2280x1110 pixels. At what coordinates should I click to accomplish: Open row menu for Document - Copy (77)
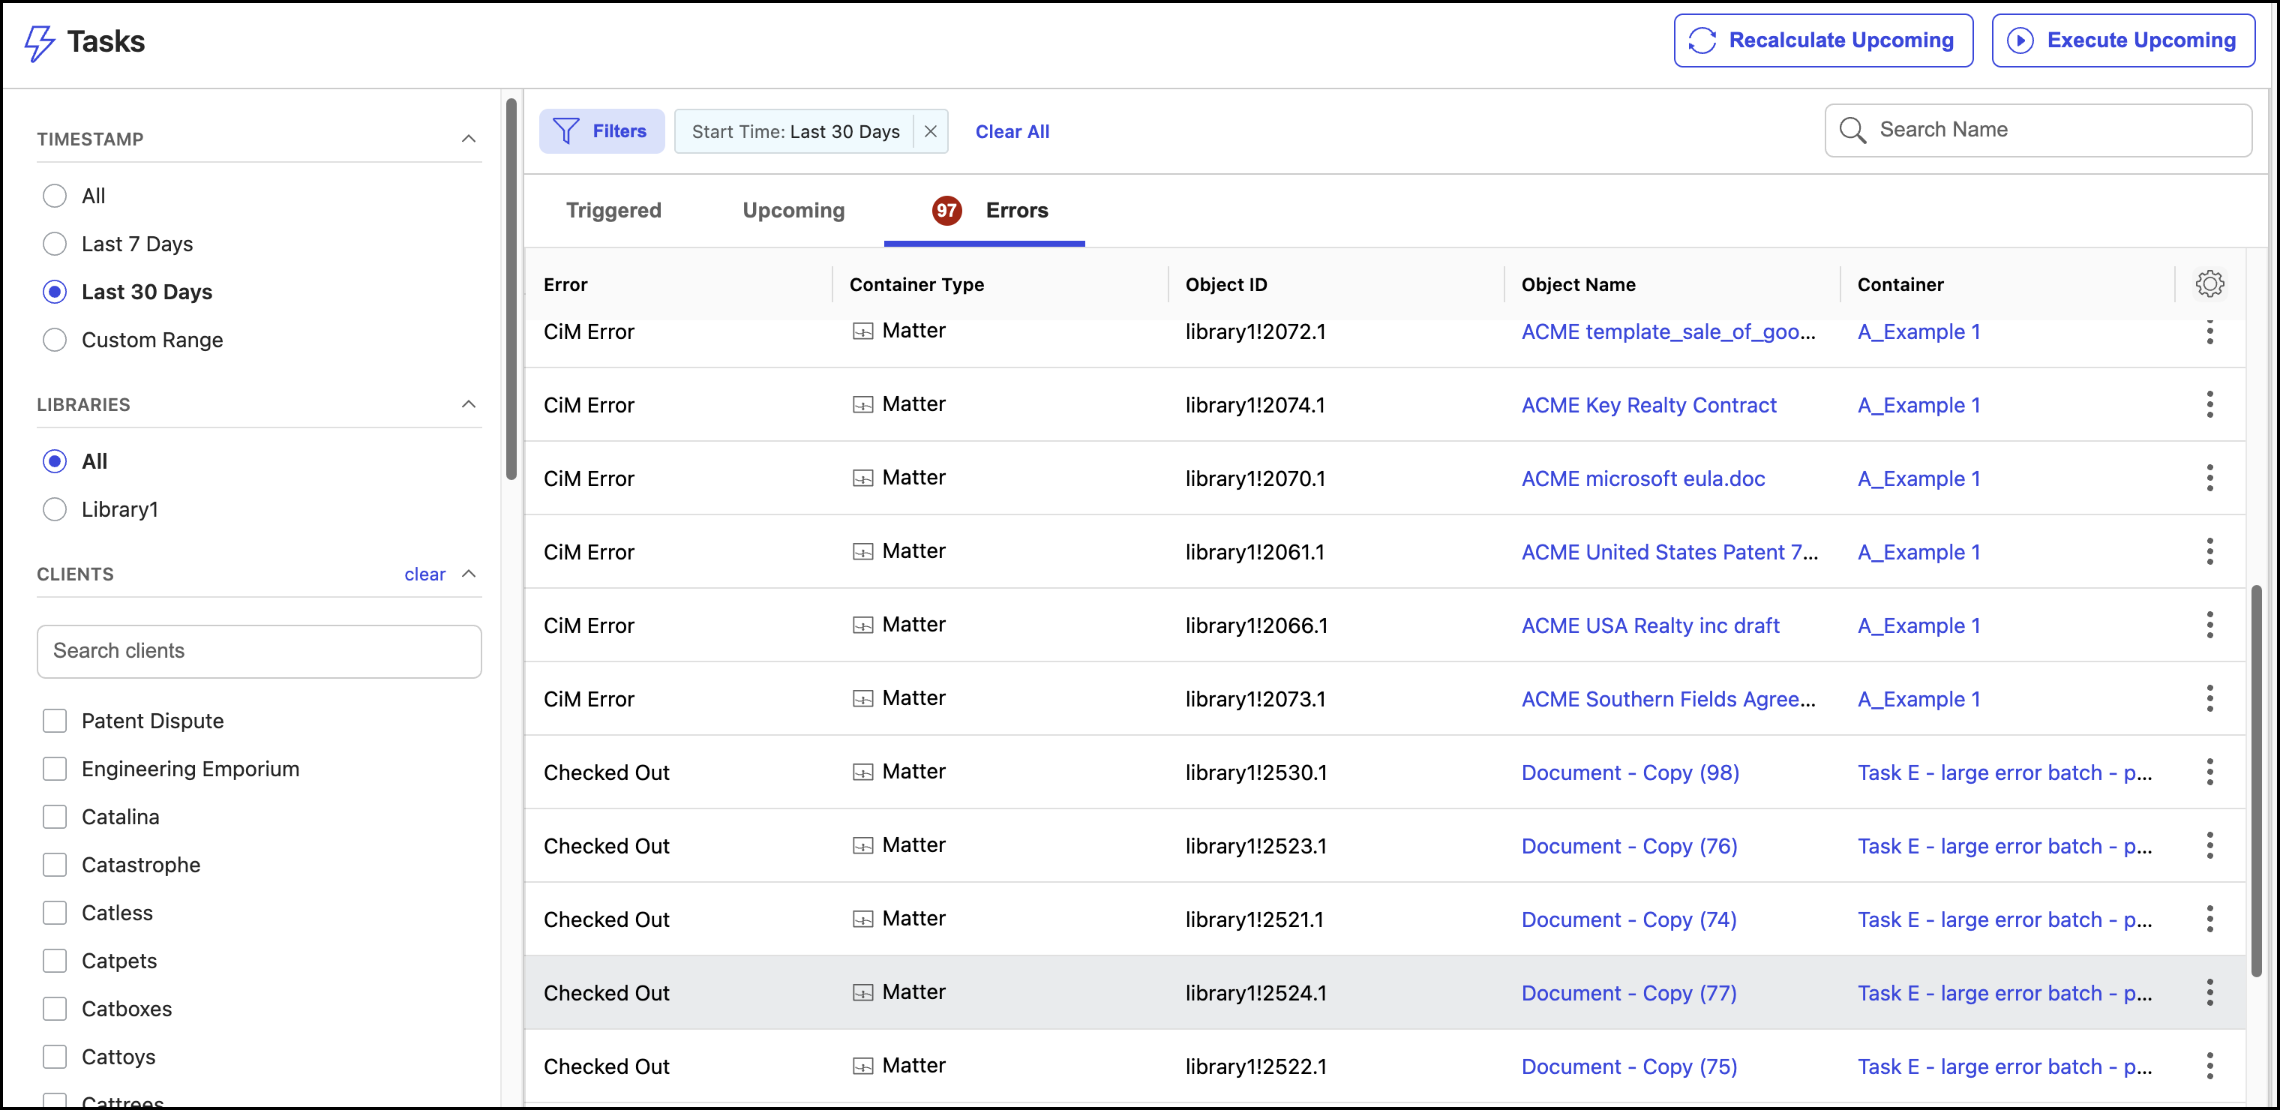pos(2209,992)
